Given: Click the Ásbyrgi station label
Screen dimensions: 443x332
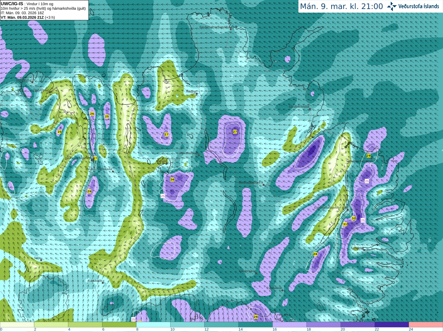Looking at the screenshot, I should [x=191, y=91].
